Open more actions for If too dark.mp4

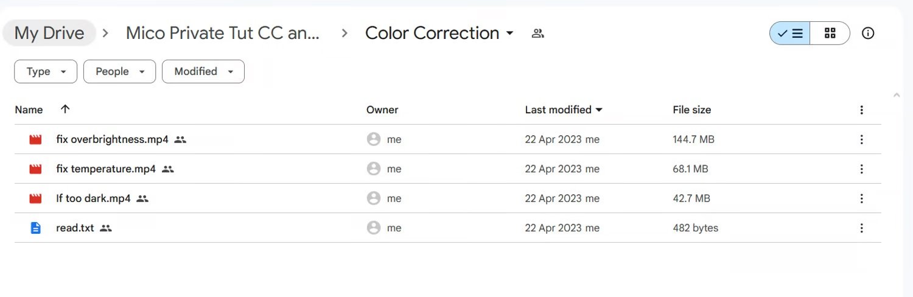click(x=861, y=198)
